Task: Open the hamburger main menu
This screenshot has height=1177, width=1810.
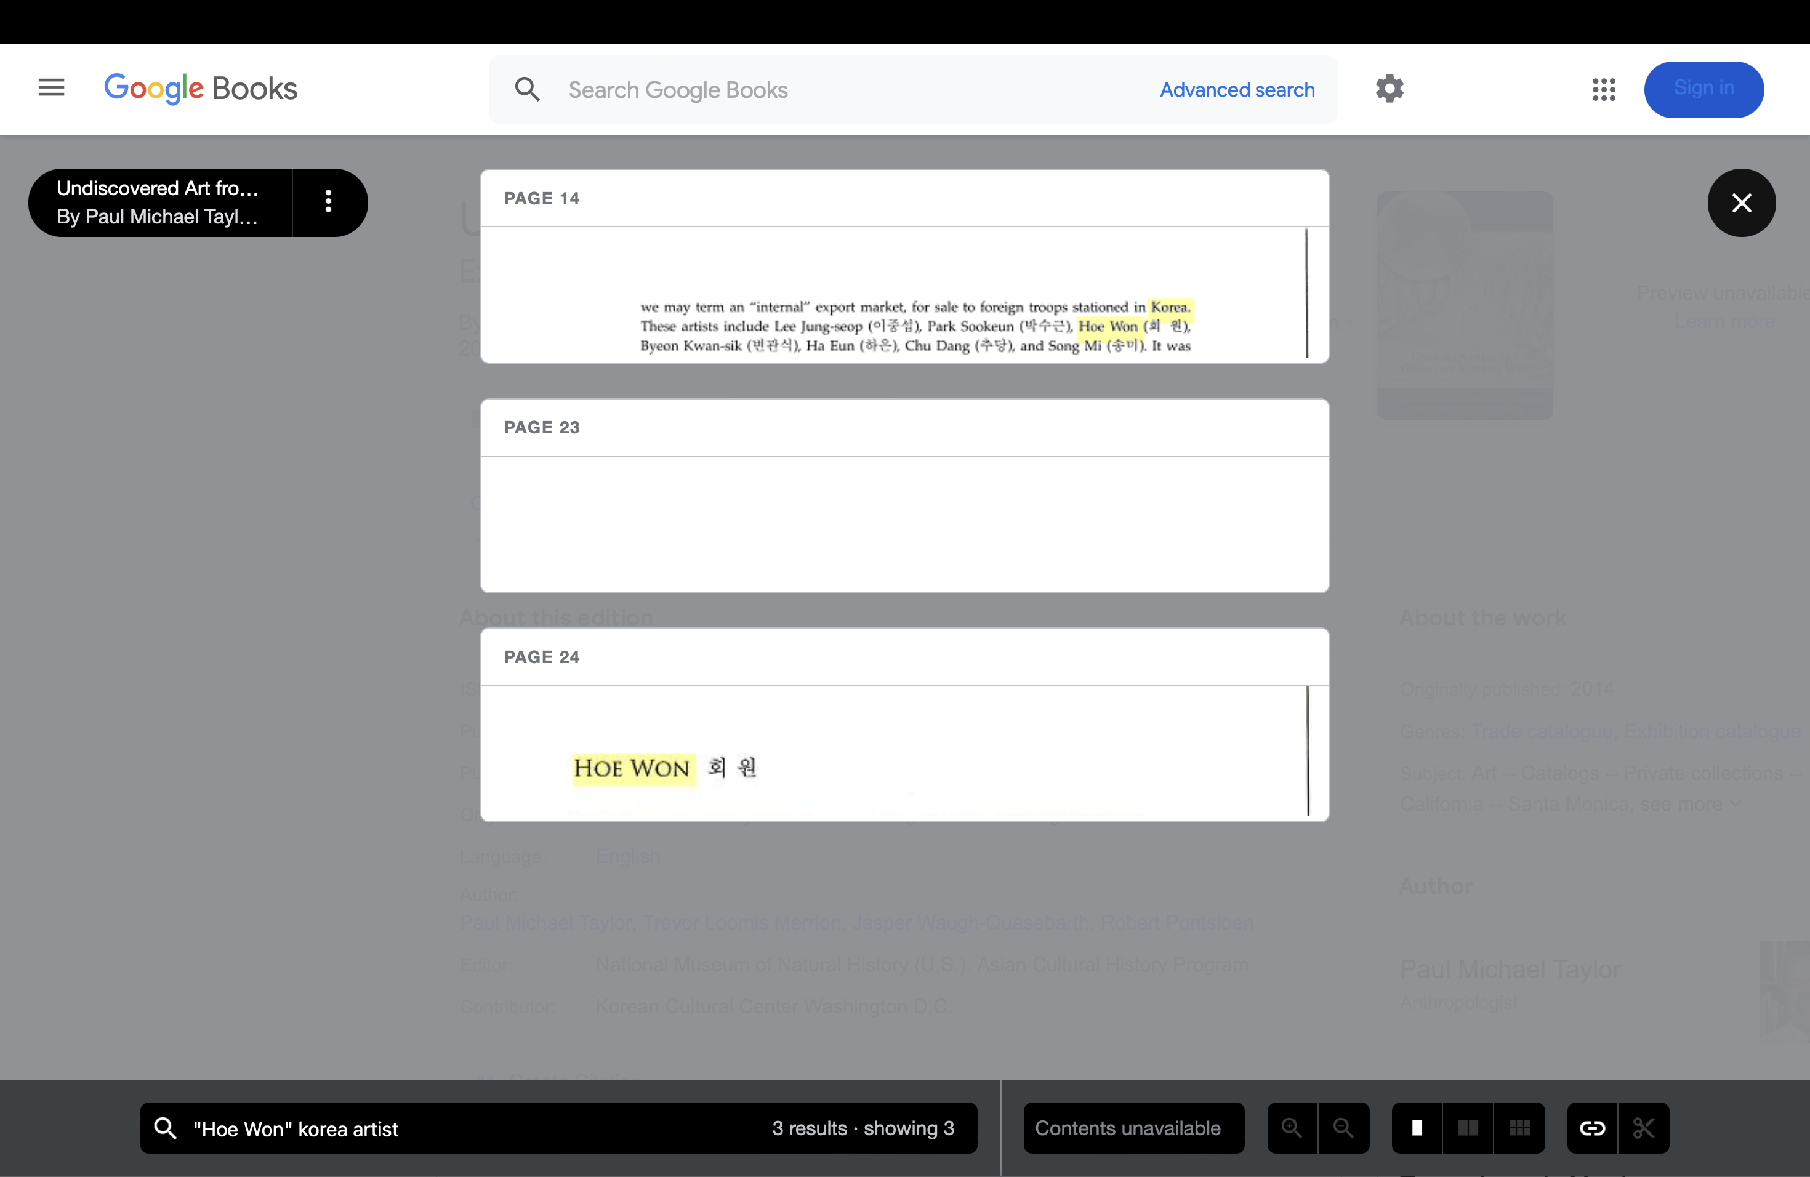Action: (x=51, y=88)
